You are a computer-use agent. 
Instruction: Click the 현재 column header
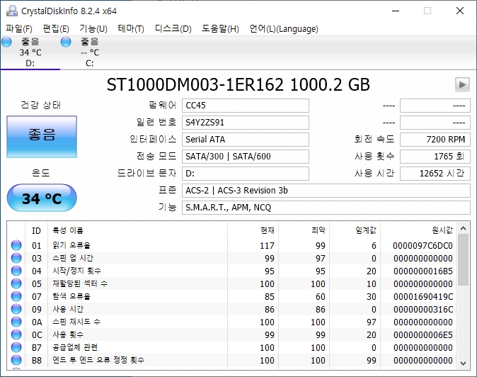click(x=253, y=231)
